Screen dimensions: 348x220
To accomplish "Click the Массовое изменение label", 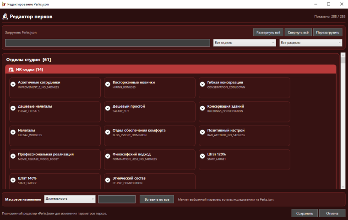I will coord(23,199).
